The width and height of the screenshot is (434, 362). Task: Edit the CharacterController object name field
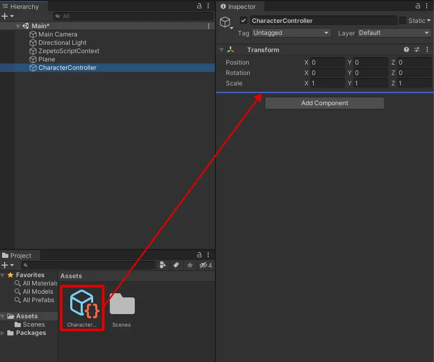coord(324,20)
